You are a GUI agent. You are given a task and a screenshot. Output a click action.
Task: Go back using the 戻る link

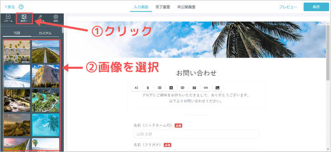(x=10, y=7)
